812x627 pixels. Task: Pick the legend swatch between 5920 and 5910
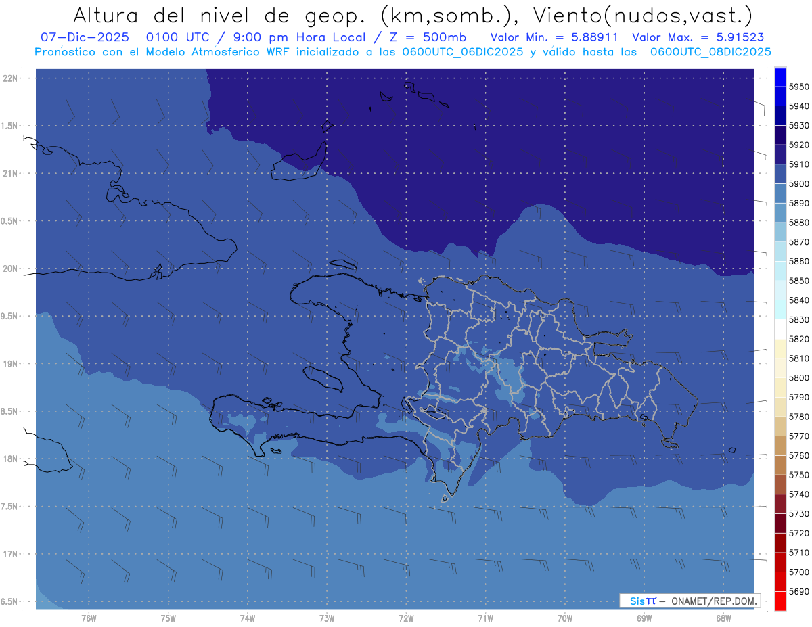click(780, 154)
